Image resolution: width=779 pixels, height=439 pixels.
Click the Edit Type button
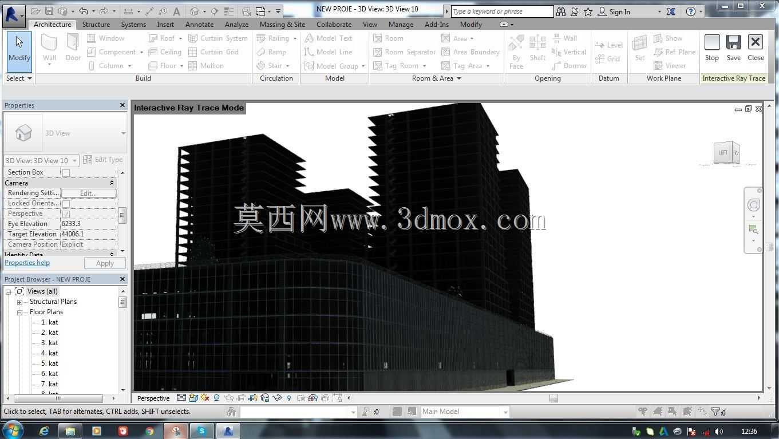103,160
